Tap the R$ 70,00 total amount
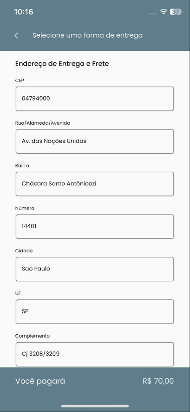The image size is (190, 412). coord(158,381)
